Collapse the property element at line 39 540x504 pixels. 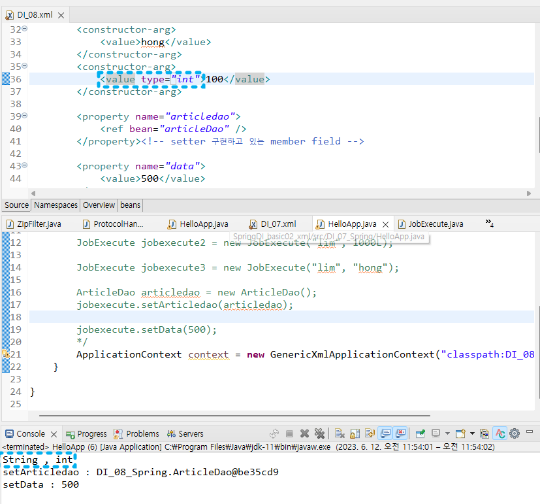[25, 116]
